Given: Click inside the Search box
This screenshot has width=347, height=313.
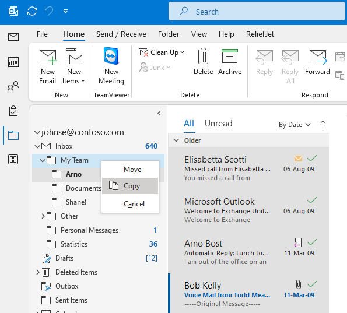Looking at the screenshot, I should [x=257, y=11].
